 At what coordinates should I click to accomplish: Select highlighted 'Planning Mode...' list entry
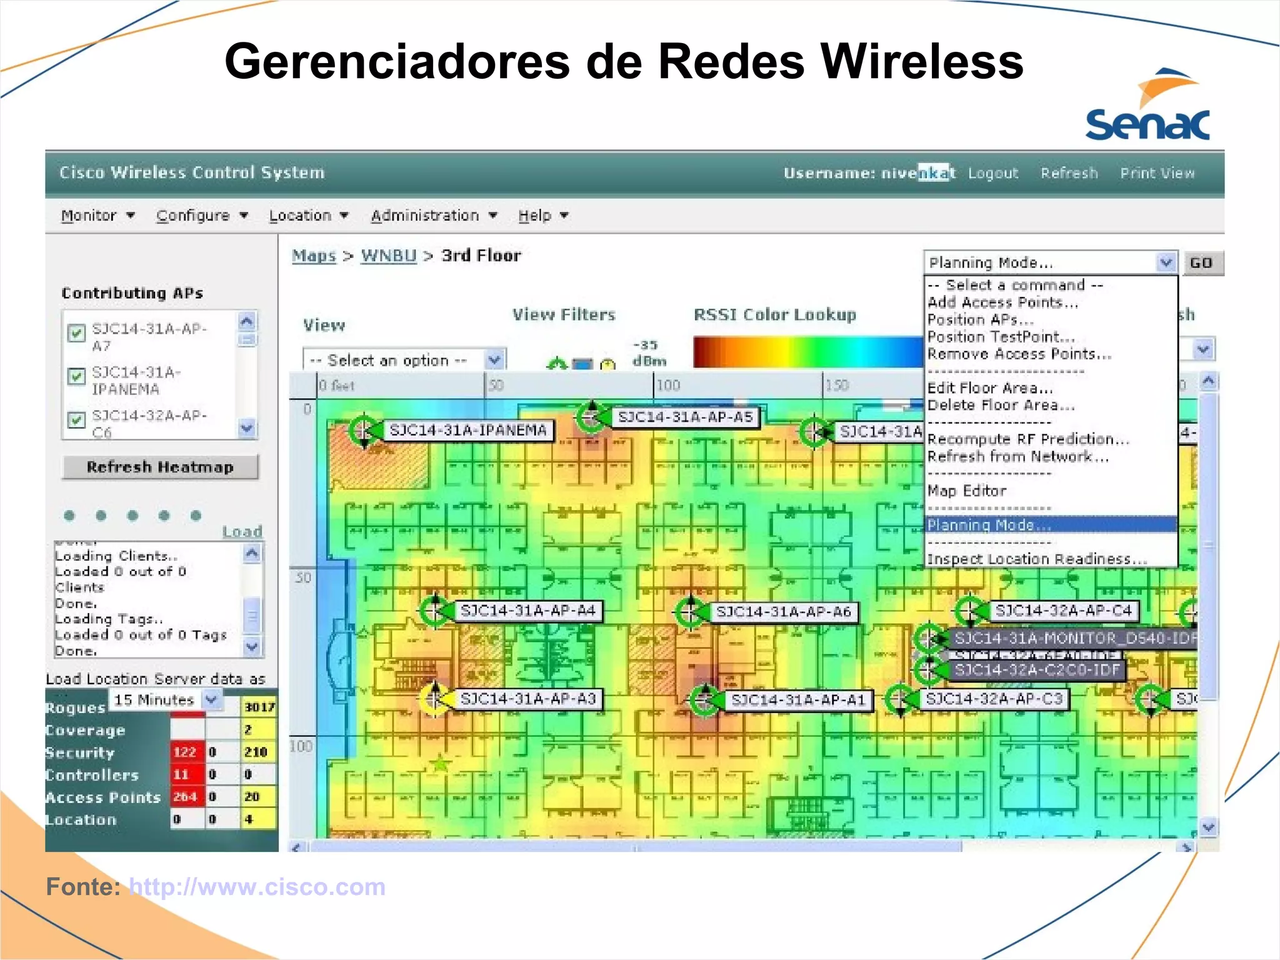tap(1051, 525)
